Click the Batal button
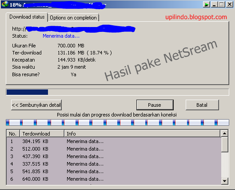 (202, 105)
